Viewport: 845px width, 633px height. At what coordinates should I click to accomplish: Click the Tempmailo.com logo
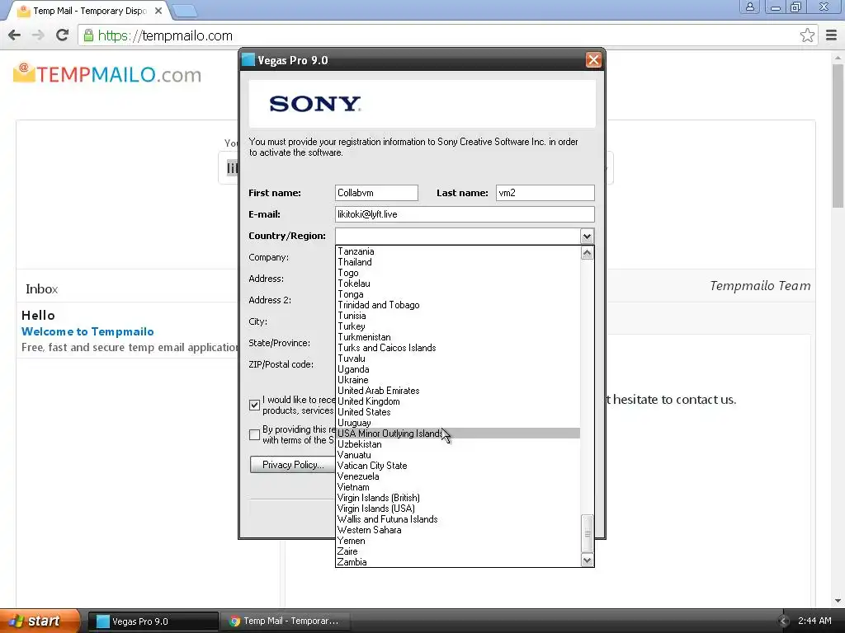(x=107, y=74)
